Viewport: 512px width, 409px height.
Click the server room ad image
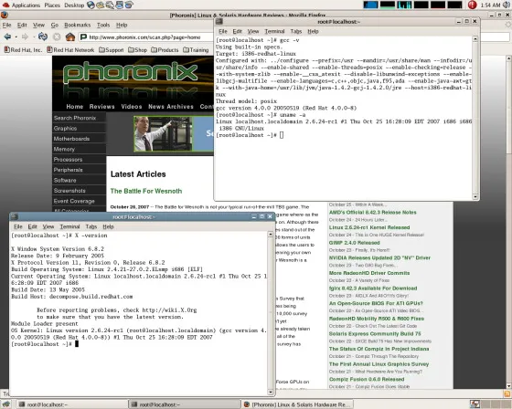[163, 134]
